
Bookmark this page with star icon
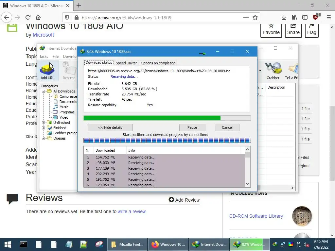[255, 18]
